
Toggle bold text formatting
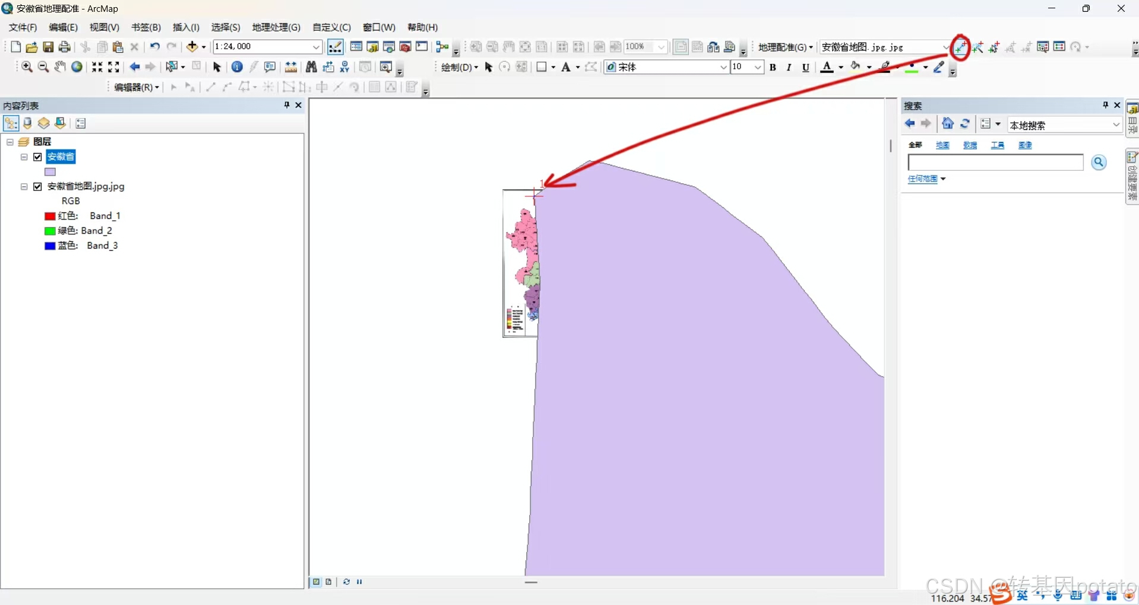tap(773, 67)
